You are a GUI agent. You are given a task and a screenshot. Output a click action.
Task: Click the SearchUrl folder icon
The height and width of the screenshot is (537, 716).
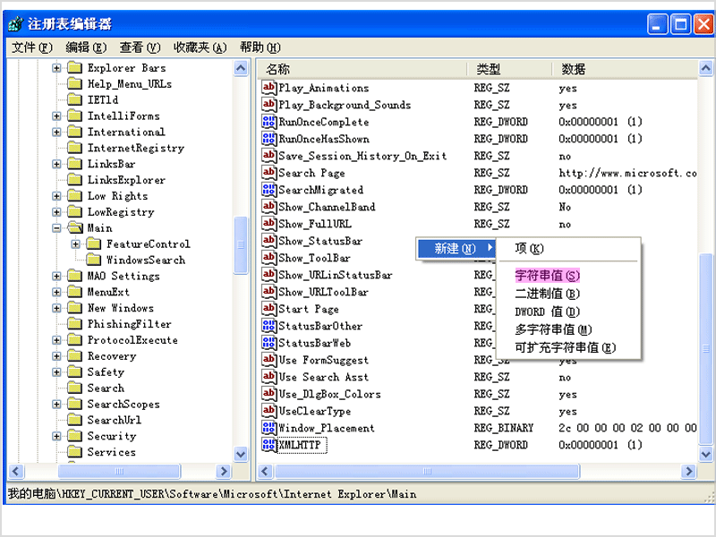click(x=74, y=420)
